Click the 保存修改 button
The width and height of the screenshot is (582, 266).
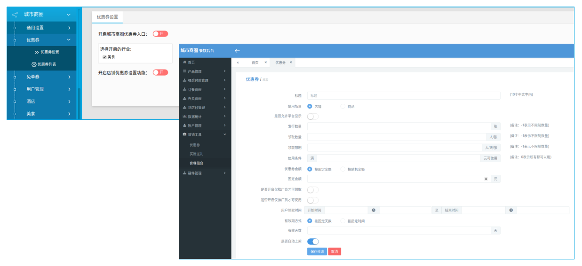click(317, 251)
